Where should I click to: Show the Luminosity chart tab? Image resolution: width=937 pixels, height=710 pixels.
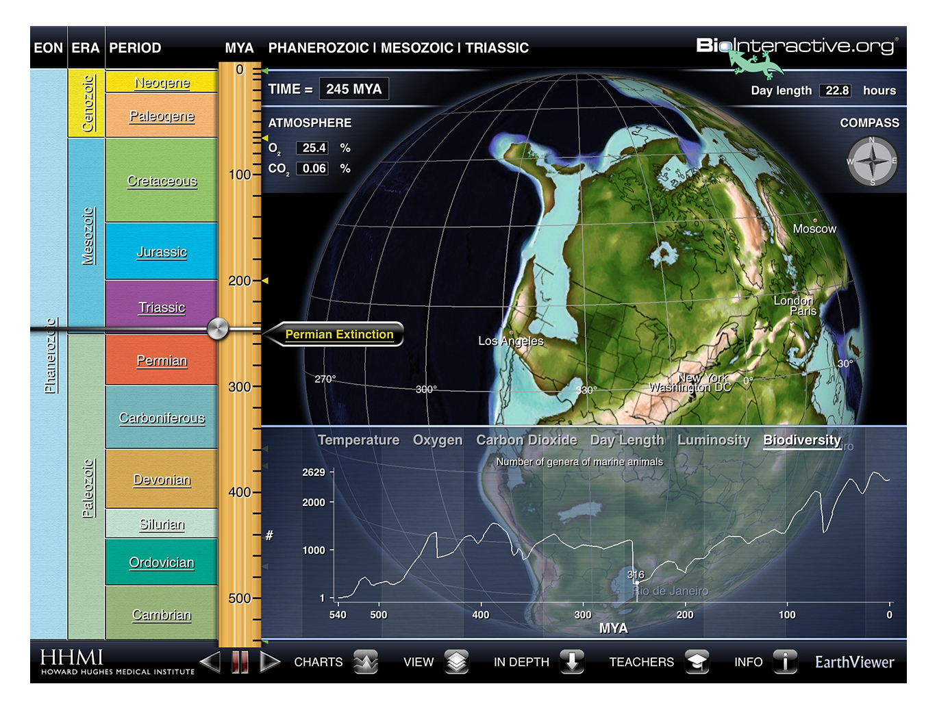tap(713, 440)
